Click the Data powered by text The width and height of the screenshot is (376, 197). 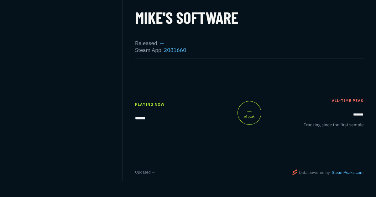point(314,173)
